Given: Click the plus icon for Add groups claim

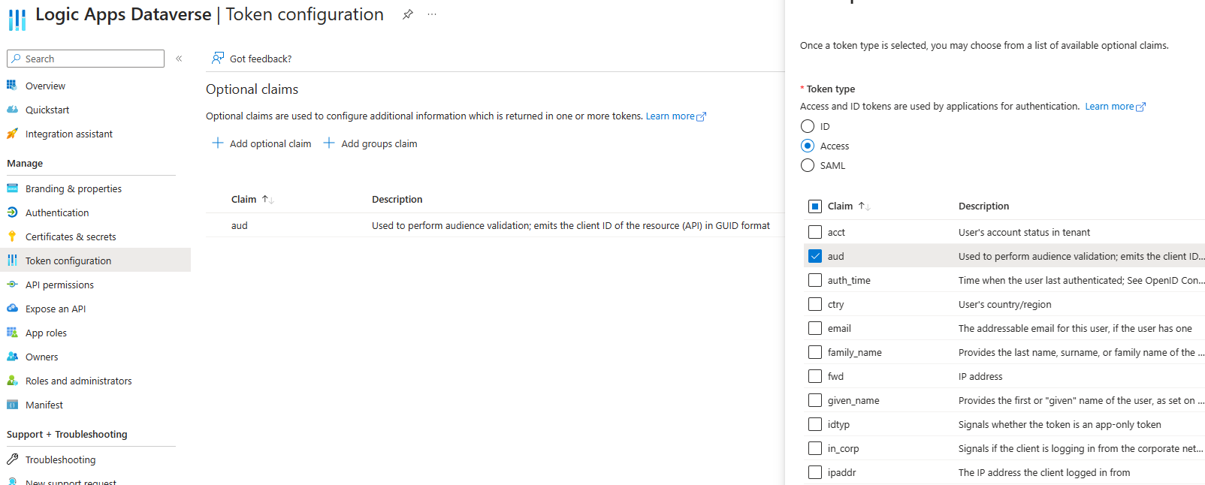Looking at the screenshot, I should point(329,143).
